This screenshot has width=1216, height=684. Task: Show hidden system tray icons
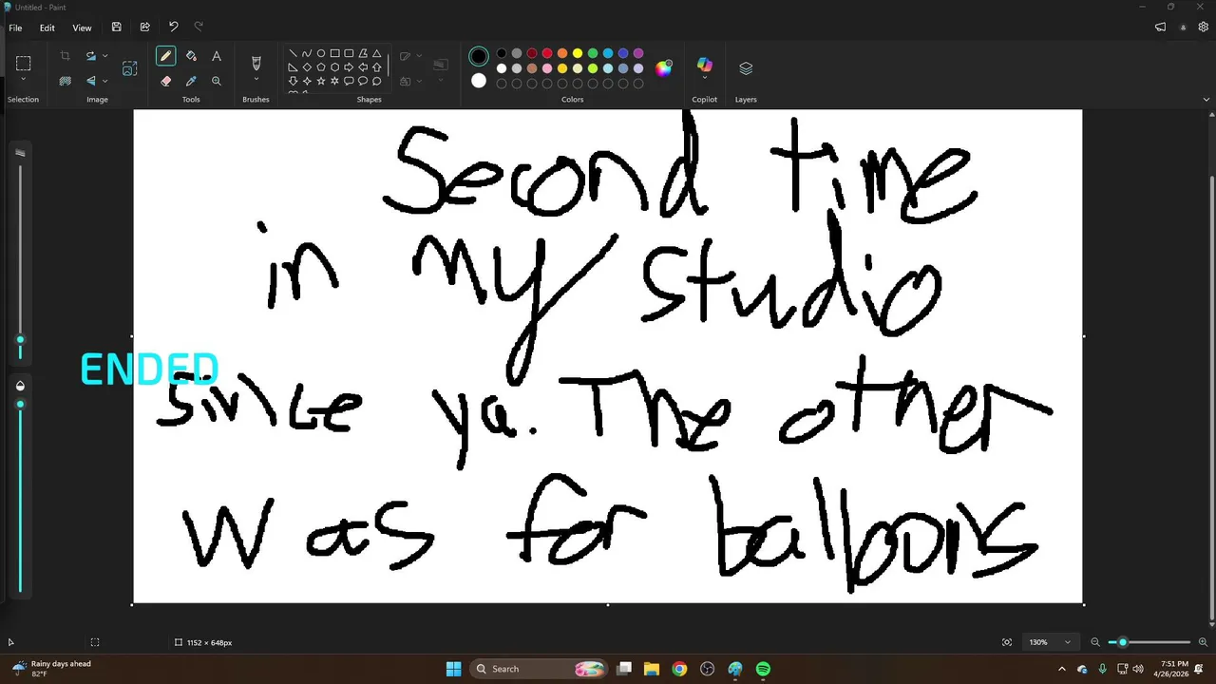pyautogui.click(x=1062, y=669)
